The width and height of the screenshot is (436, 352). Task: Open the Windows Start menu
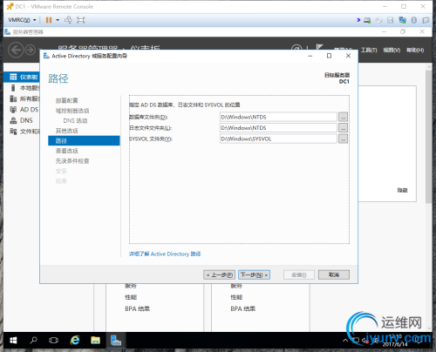(13, 340)
